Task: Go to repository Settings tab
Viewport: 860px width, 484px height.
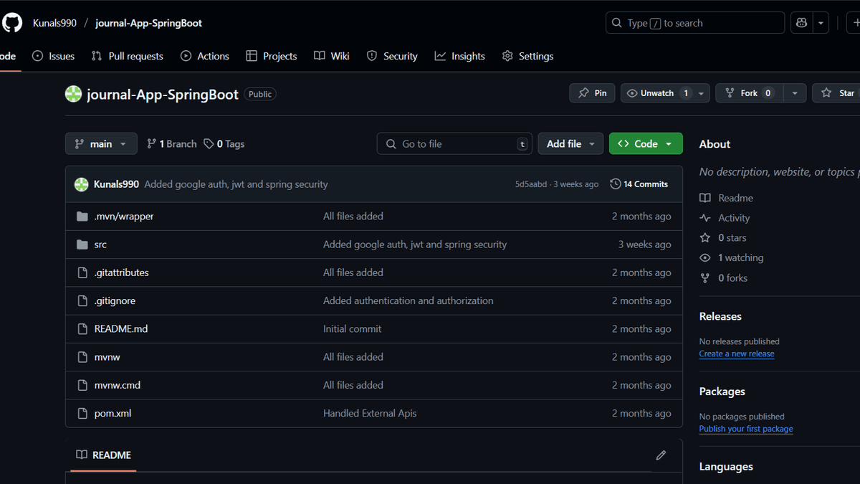Action: pyautogui.click(x=528, y=56)
